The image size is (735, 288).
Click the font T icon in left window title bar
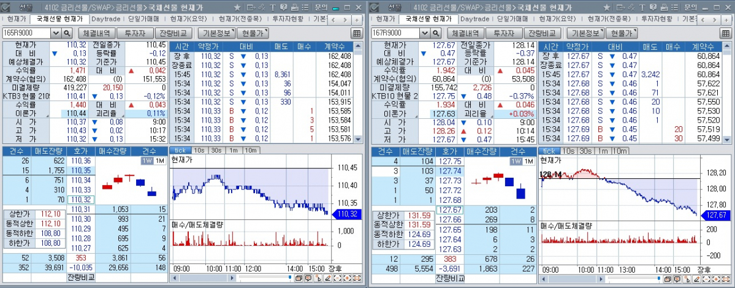[x=273, y=7]
